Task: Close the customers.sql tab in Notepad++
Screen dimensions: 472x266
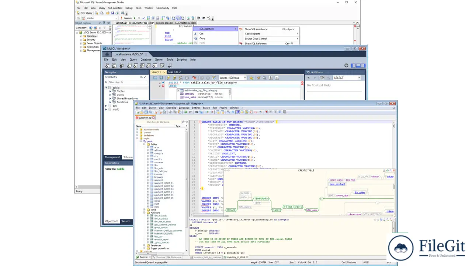Action: [153, 117]
